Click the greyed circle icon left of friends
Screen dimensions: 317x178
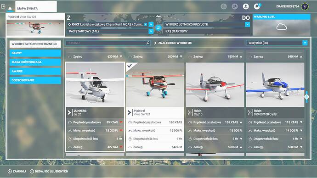224,6
